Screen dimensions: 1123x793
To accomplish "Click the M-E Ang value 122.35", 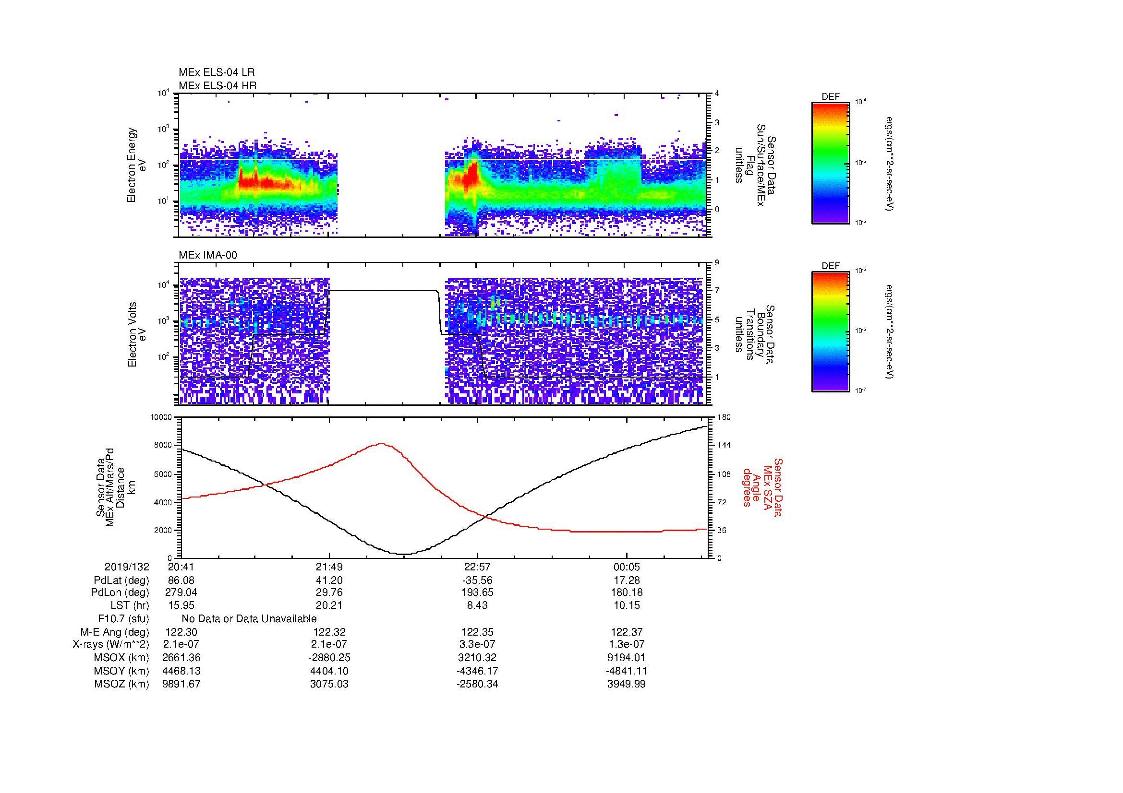I will (477, 632).
